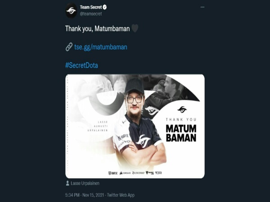Click the "Thank you, Matumbaman" tweet text

[98, 29]
